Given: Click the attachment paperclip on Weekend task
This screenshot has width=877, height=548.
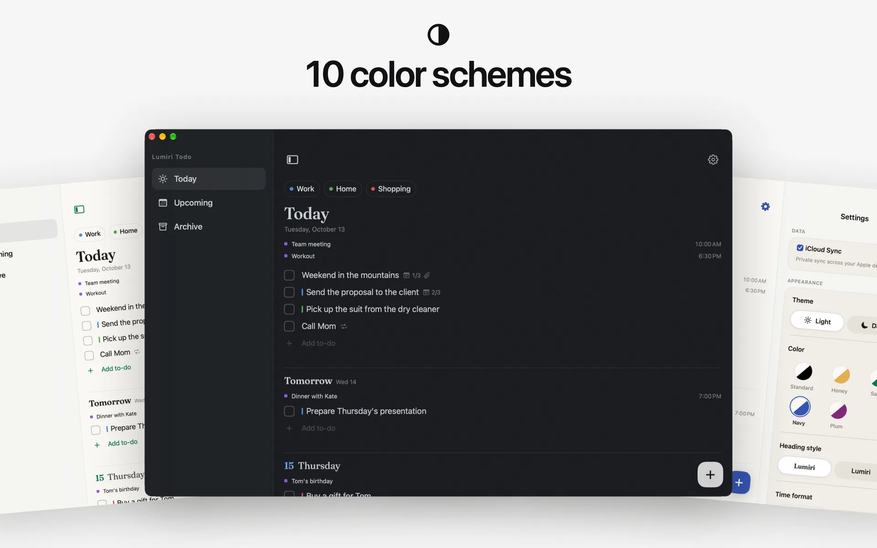Looking at the screenshot, I should coord(427,275).
